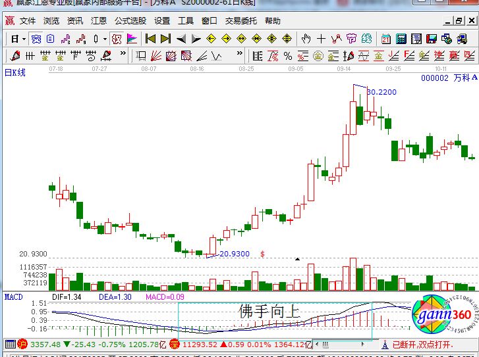The height and width of the screenshot is (357, 479).
Task: Expand the candlestick chart type dropdown
Action: 105,39
